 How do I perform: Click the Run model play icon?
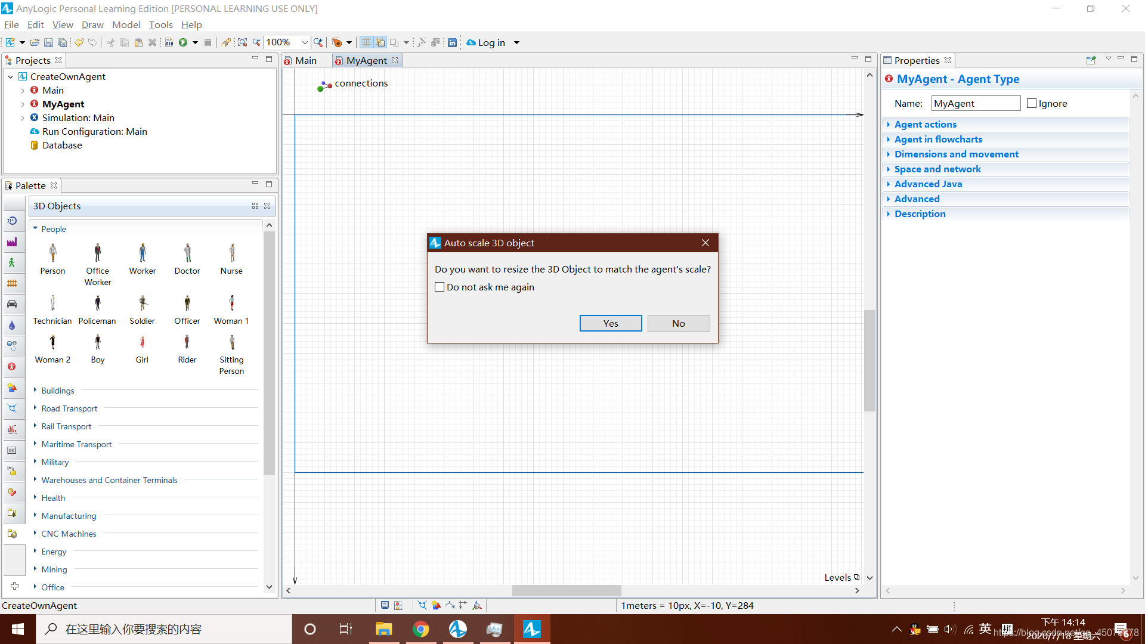(x=183, y=42)
